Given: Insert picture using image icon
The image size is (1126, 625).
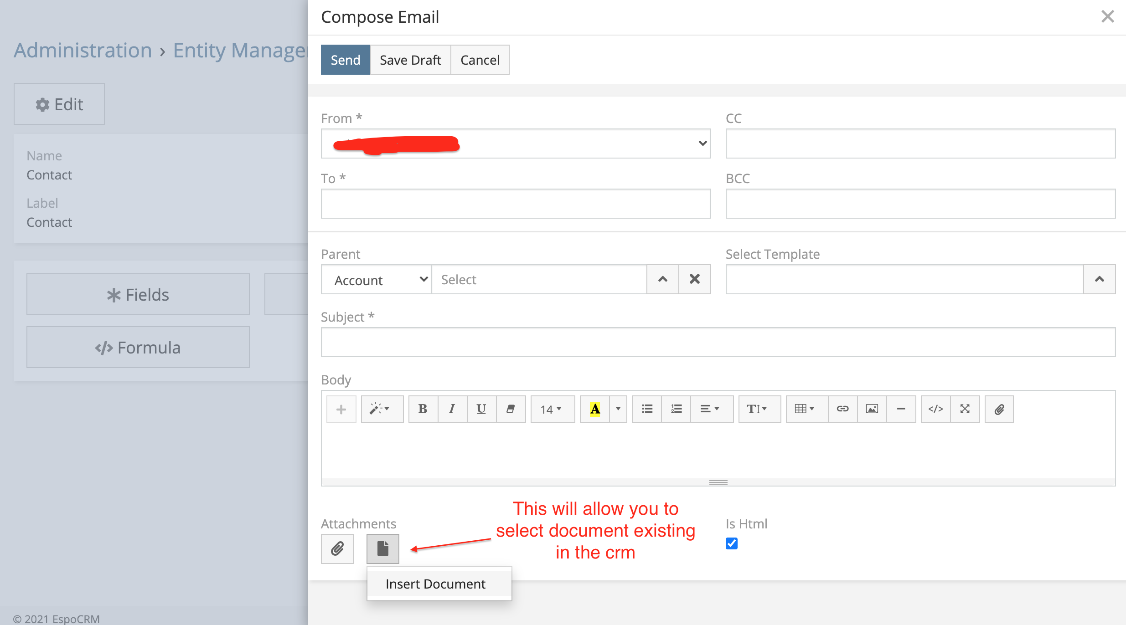Looking at the screenshot, I should tap(872, 409).
